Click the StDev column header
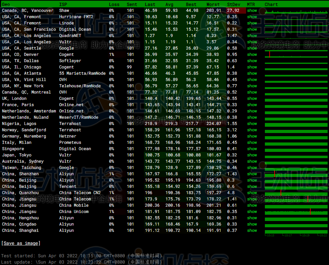 click(233, 5)
